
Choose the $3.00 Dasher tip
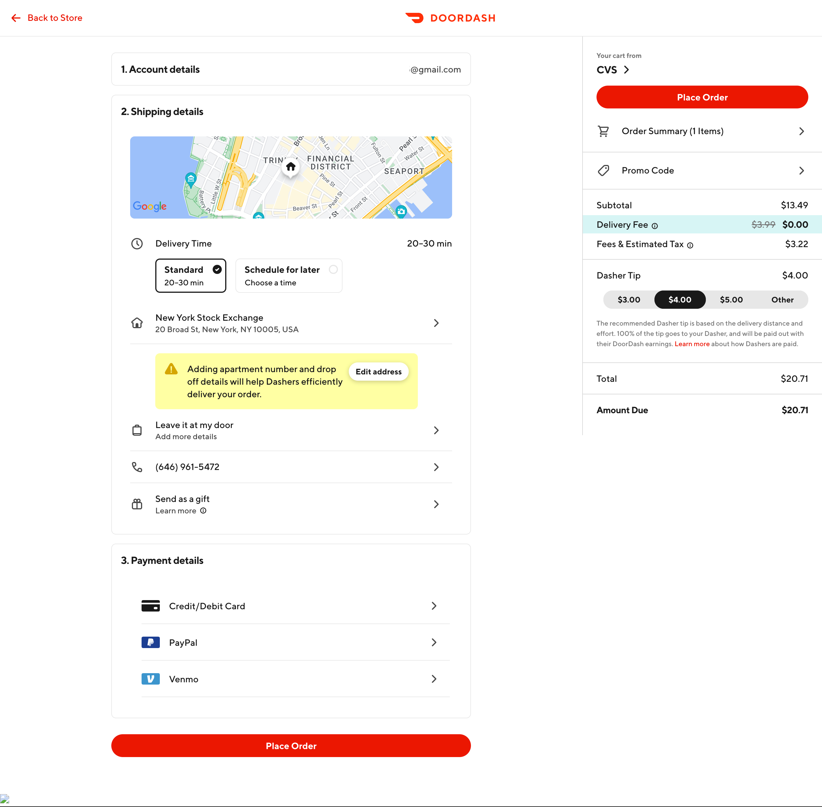tap(629, 300)
